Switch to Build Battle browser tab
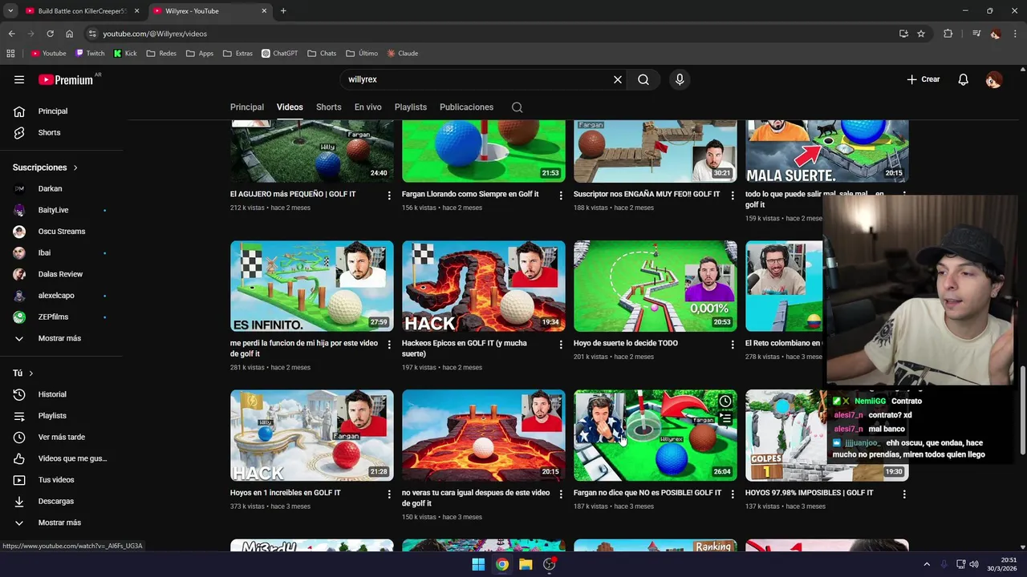The height and width of the screenshot is (577, 1027). (x=82, y=11)
